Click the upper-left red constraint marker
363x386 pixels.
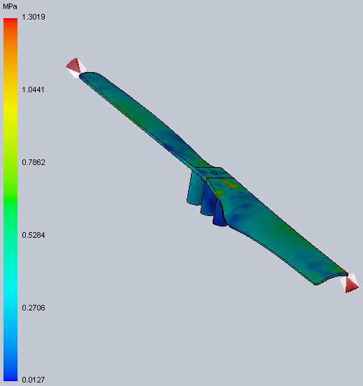pyautogui.click(x=76, y=68)
